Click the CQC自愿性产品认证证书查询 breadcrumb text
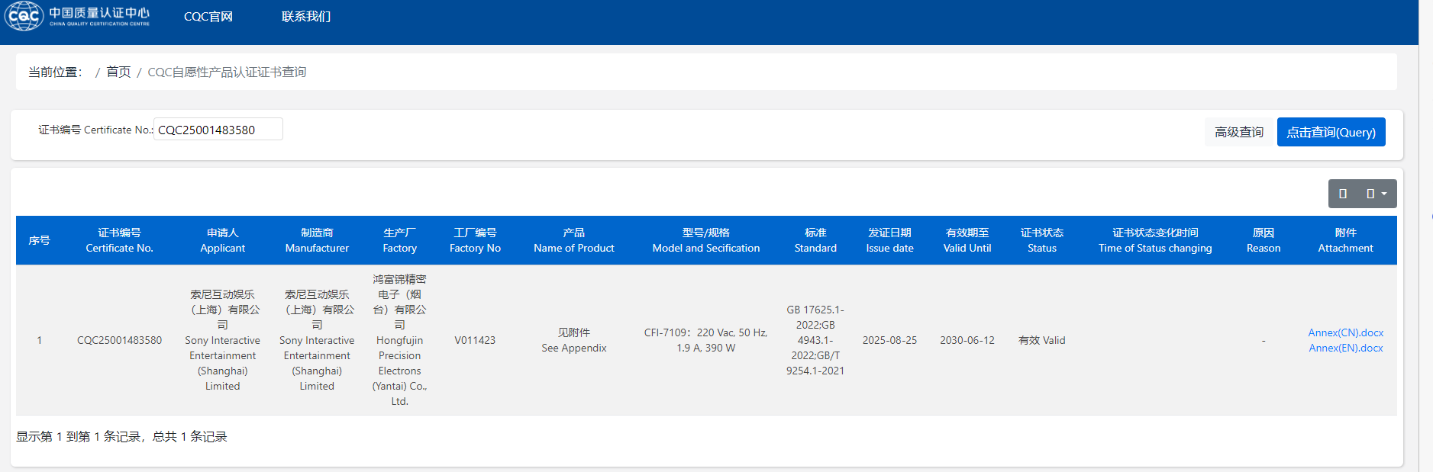The image size is (1433, 472). pyautogui.click(x=227, y=72)
